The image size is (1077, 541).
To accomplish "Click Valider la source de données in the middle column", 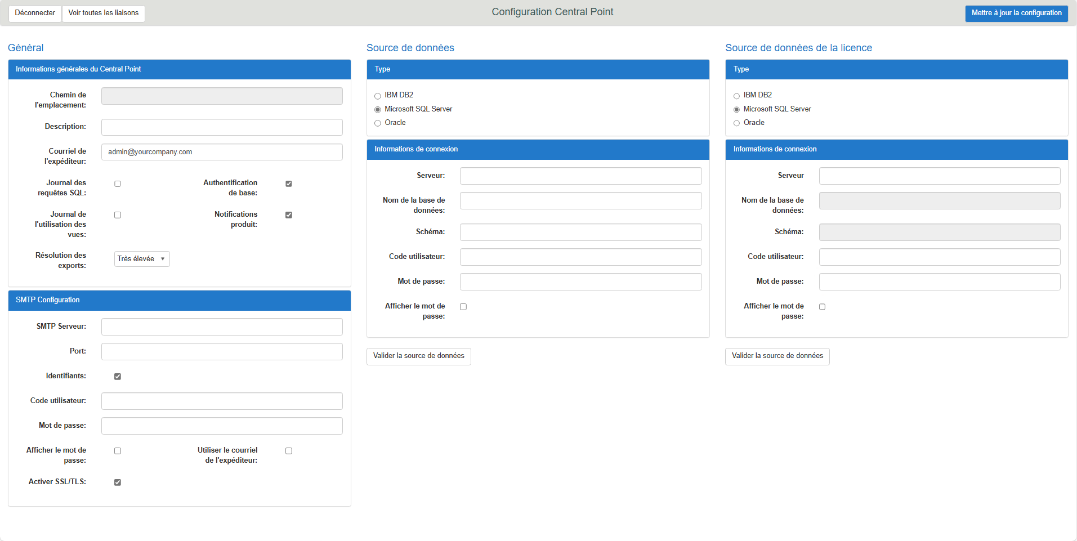I will (418, 356).
